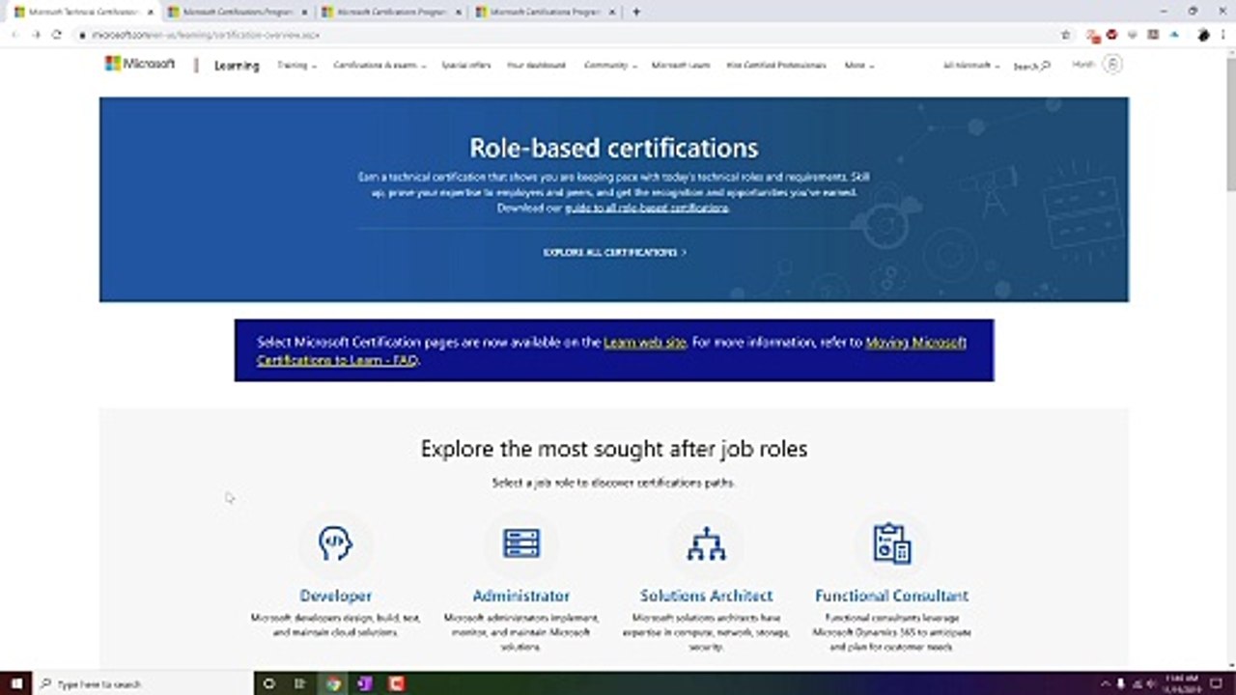Screen dimensions: 1236x695
Task: Expand the Community dropdown
Action: (610, 66)
